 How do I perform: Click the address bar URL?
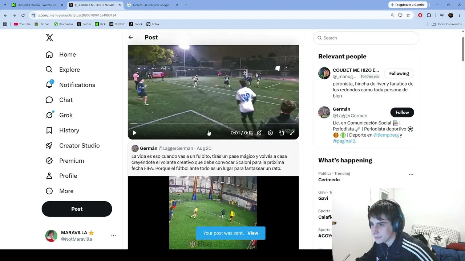click(x=77, y=15)
